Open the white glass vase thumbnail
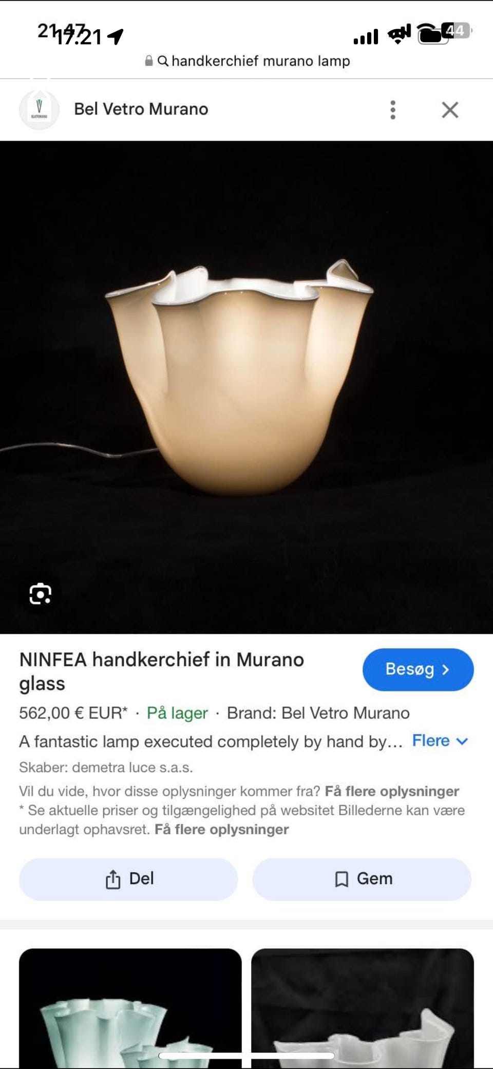The height and width of the screenshot is (1069, 493). [363, 1008]
